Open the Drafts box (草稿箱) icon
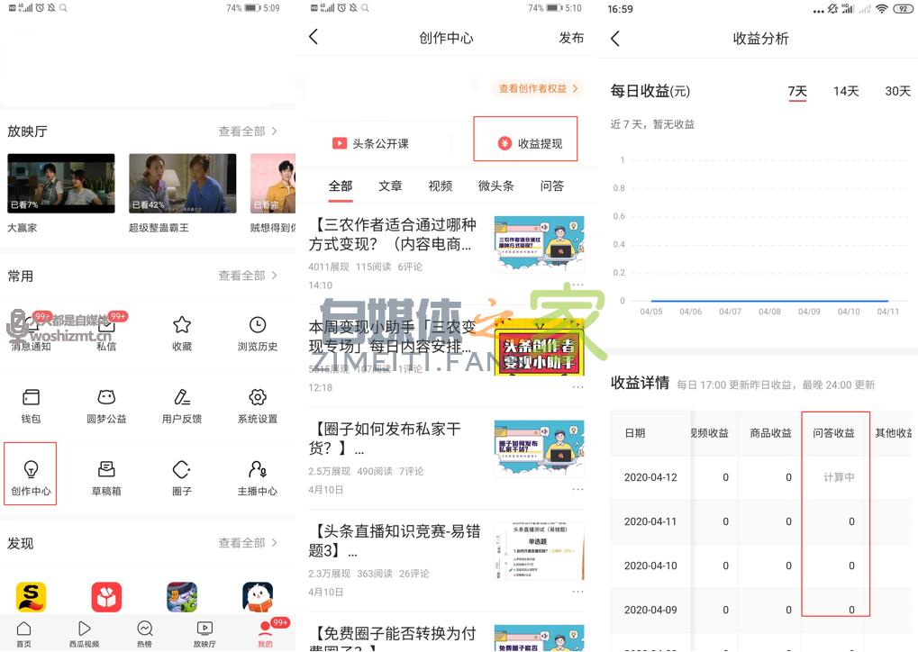918x652 pixels. click(x=106, y=473)
